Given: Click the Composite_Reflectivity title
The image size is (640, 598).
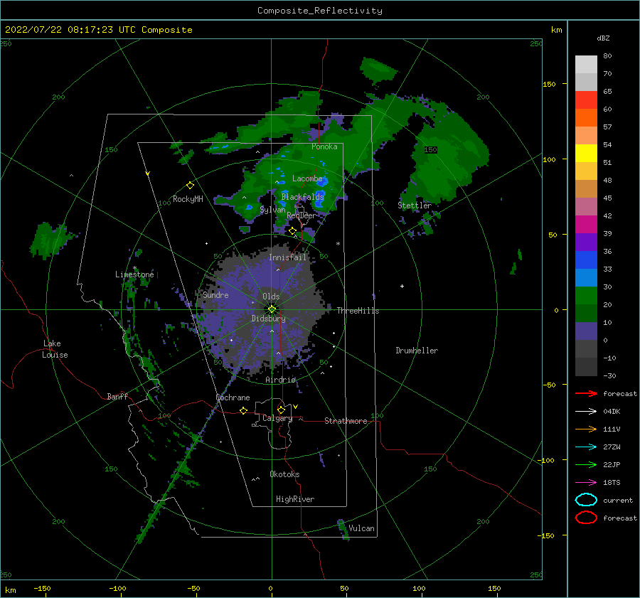Looking at the screenshot, I should point(320,11).
